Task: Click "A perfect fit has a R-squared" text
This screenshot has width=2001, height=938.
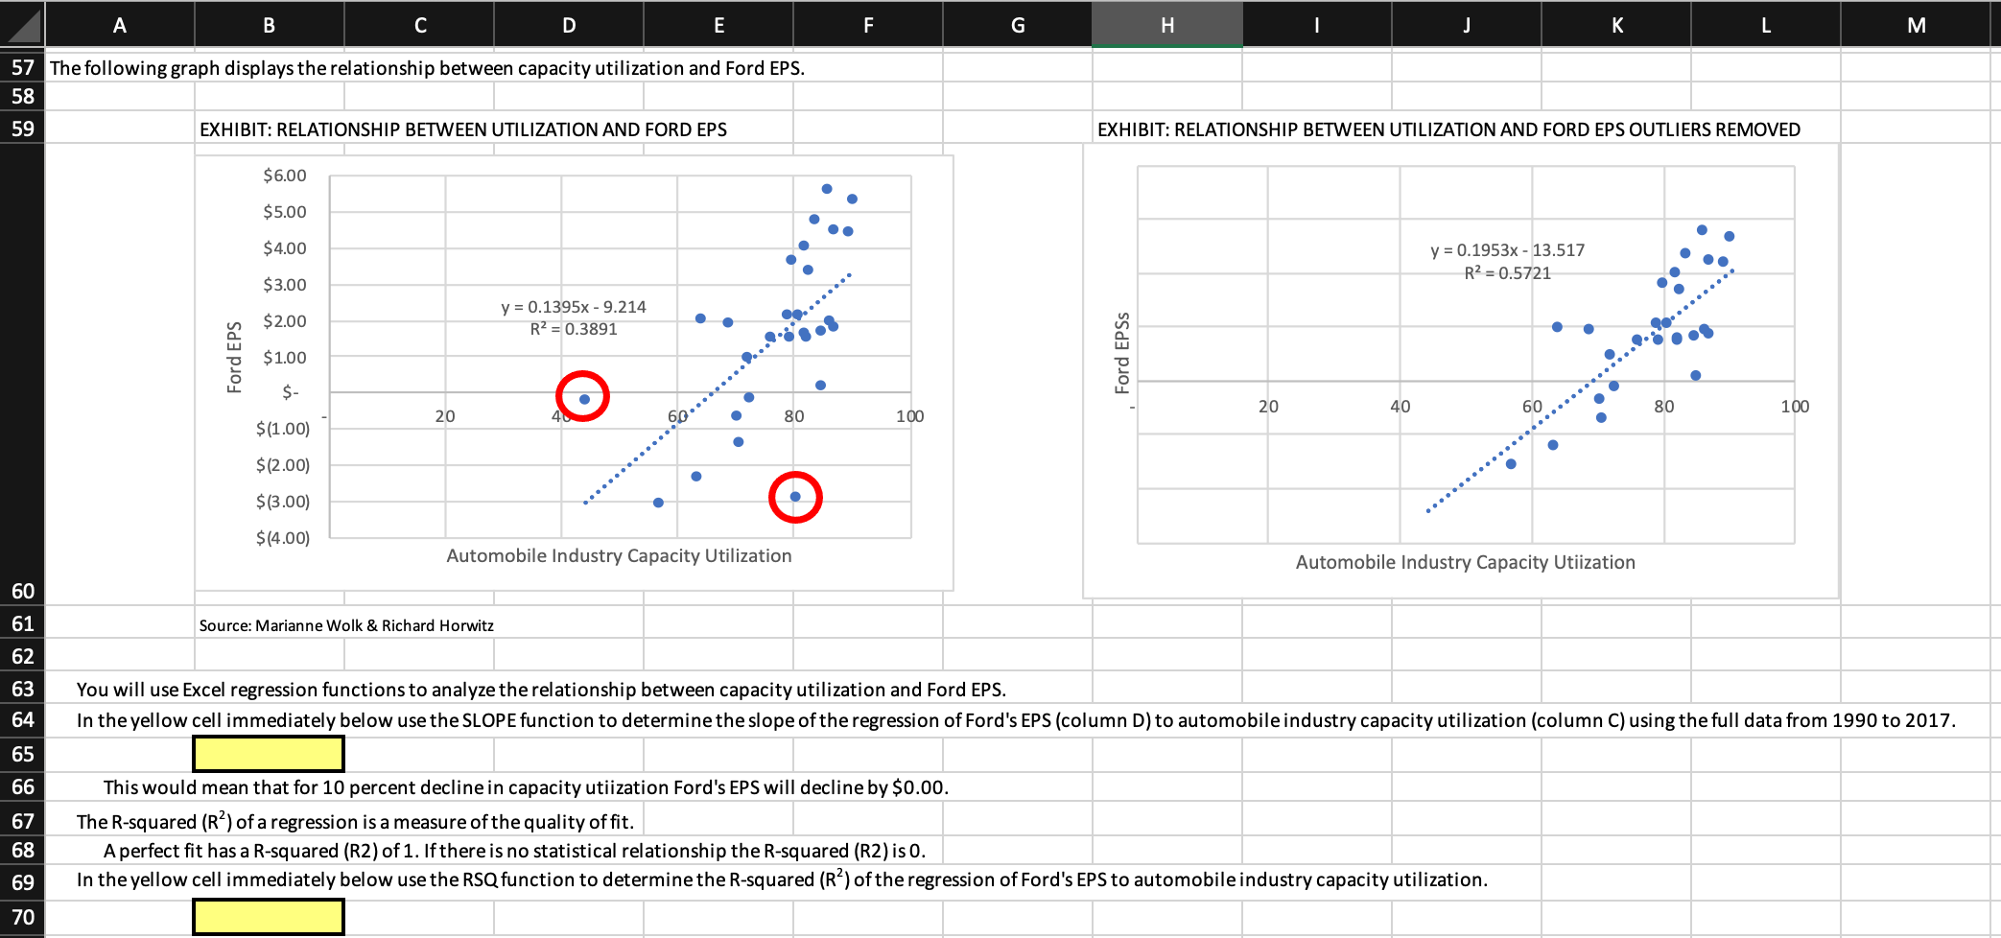Action: (x=514, y=851)
